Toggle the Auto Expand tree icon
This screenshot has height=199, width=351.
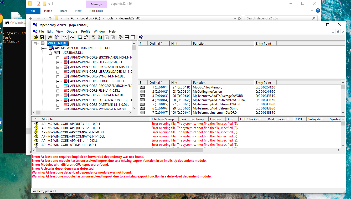[57, 37]
